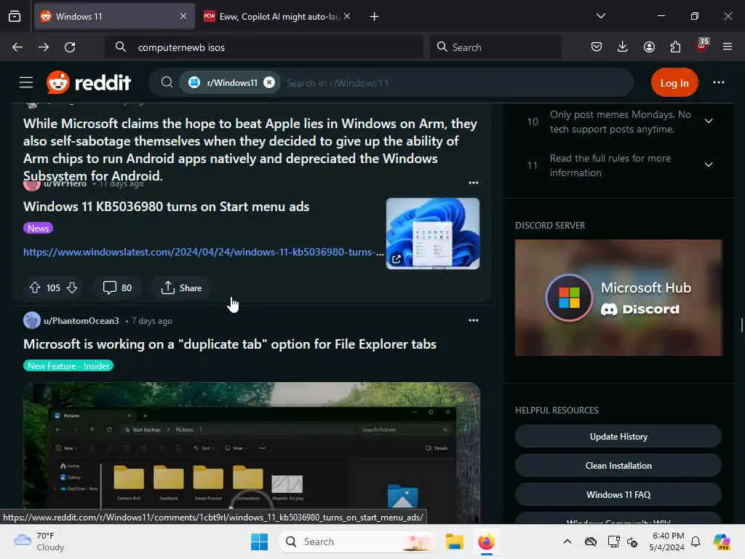Screen dimensions: 745x559
Task: Filter by New Feature - Insider flair
Action: point(68,365)
